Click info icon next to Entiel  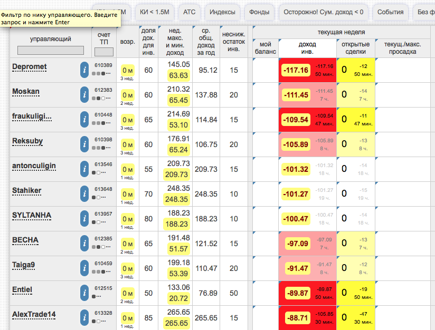pyautogui.click(x=84, y=293)
